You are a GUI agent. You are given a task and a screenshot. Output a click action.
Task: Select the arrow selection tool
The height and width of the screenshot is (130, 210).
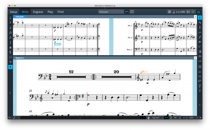(x=10, y=67)
